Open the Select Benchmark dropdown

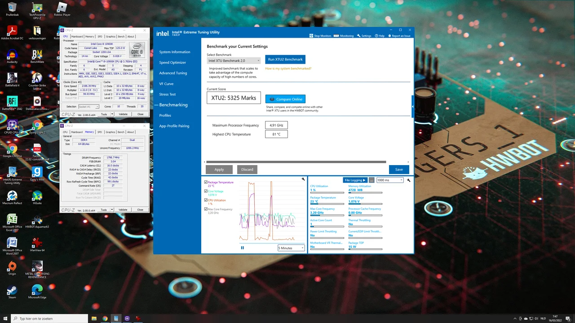point(234,61)
